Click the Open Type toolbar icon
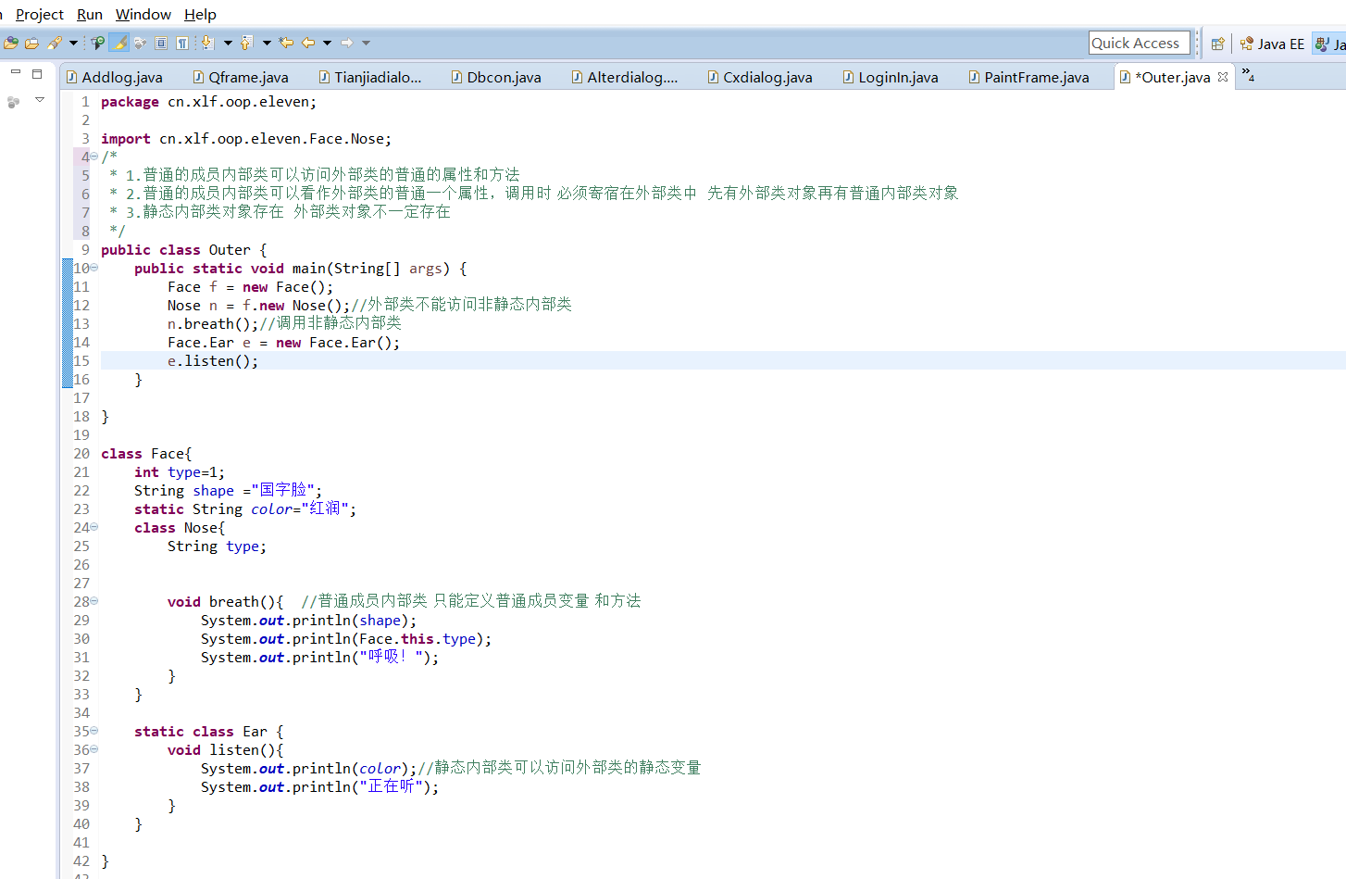 point(11,43)
